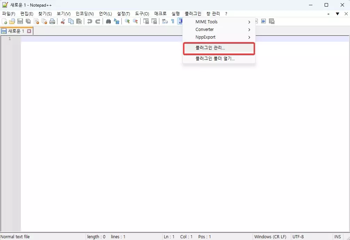The image size is (350, 240).
Task: Click the Zoom In magnifier icon
Action: click(127, 22)
